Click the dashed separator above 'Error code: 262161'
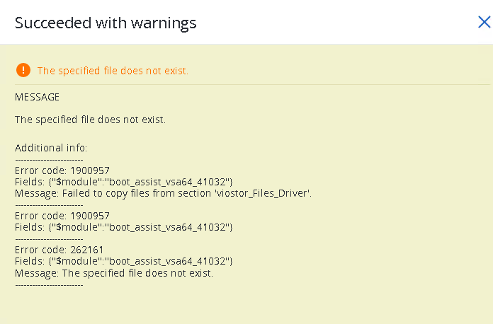 (x=49, y=239)
